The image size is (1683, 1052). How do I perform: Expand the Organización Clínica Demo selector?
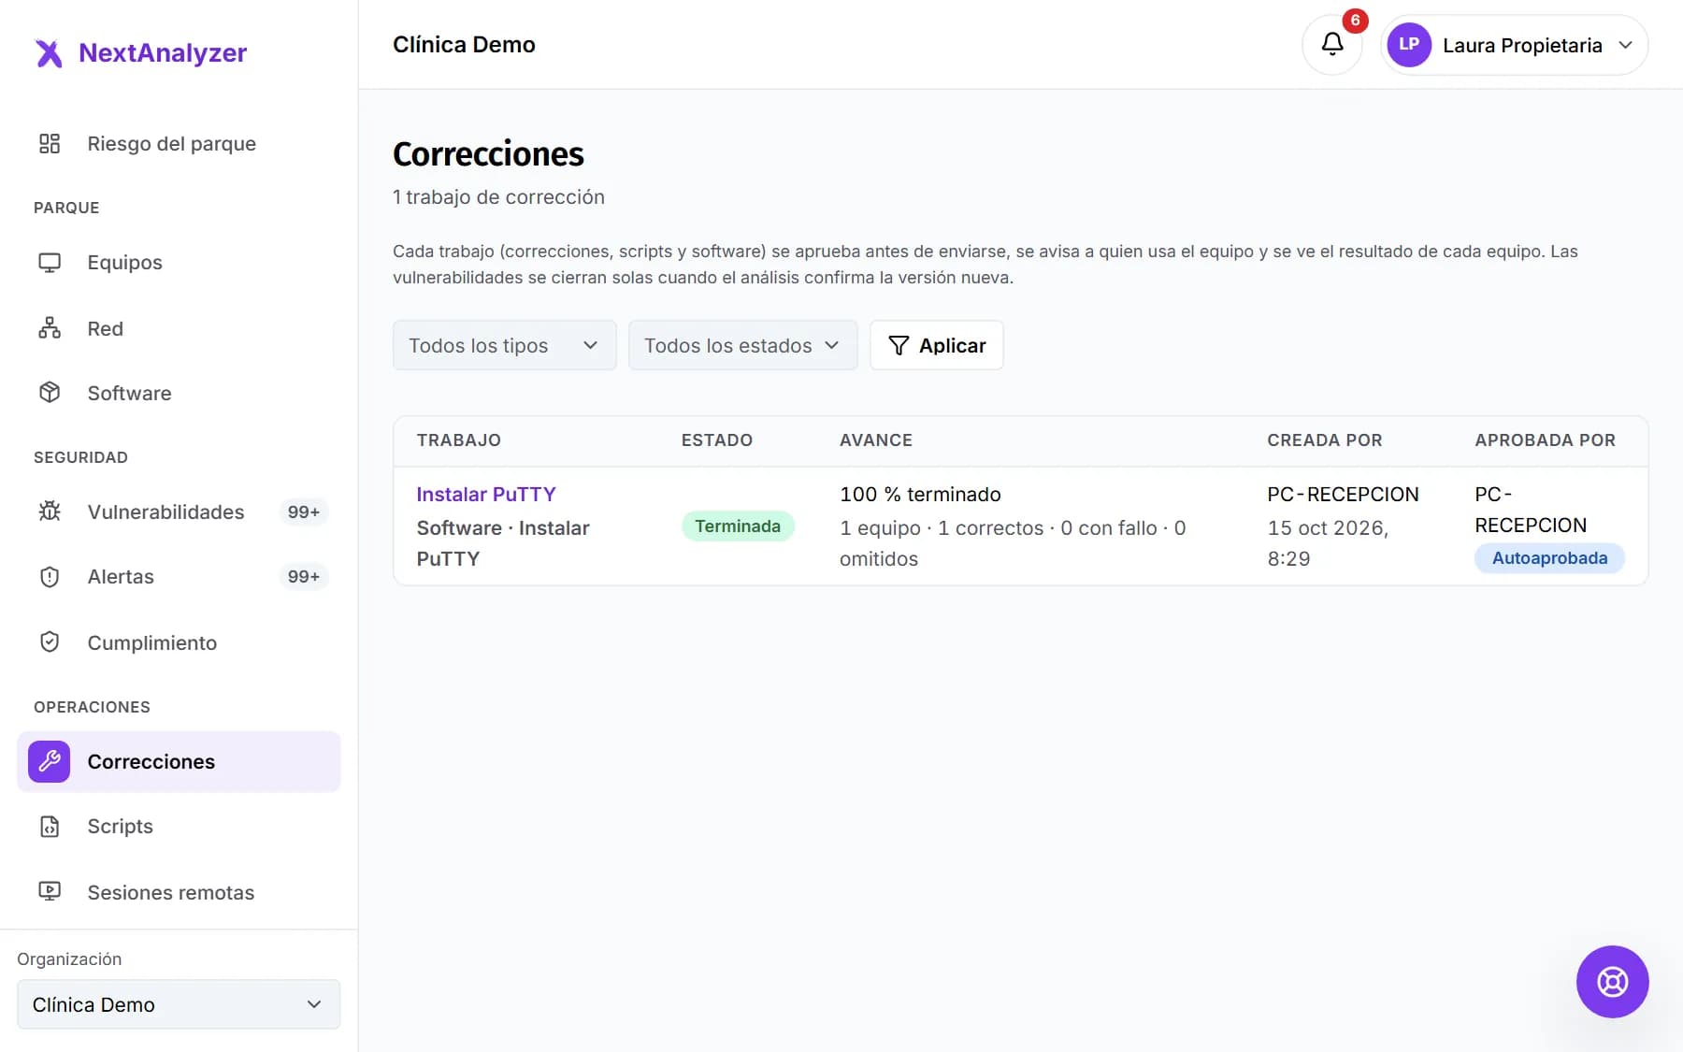(x=179, y=1004)
